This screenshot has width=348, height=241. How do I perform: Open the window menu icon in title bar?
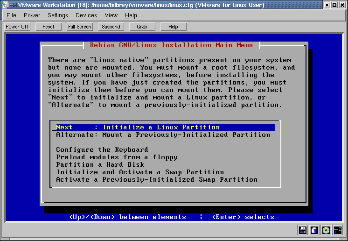[x=5, y=5]
